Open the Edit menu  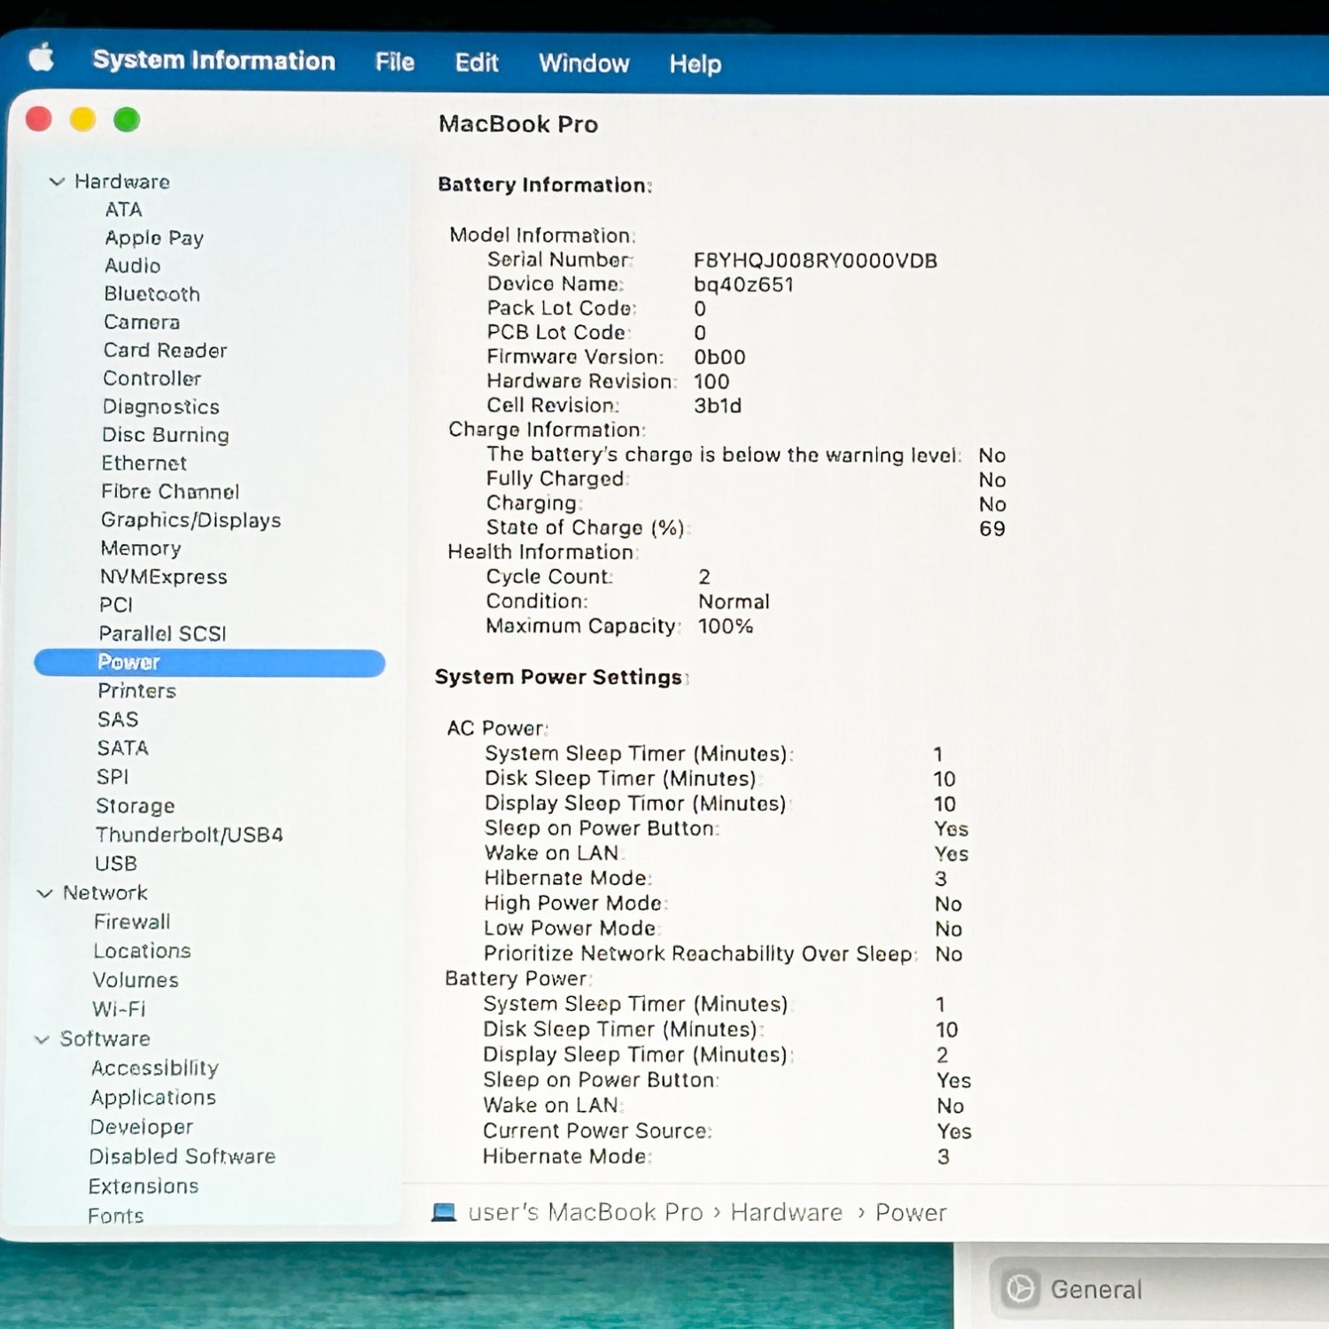477,63
